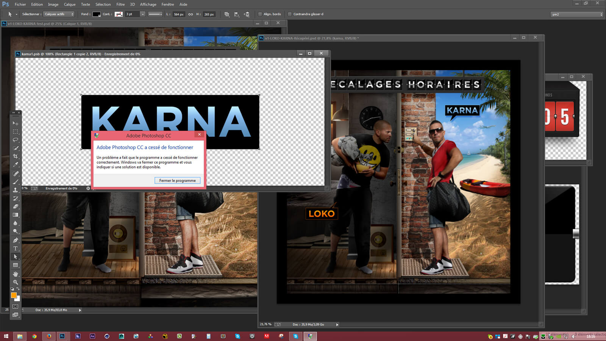Click the Fermer le programme button
The height and width of the screenshot is (341, 606).
pyautogui.click(x=177, y=180)
